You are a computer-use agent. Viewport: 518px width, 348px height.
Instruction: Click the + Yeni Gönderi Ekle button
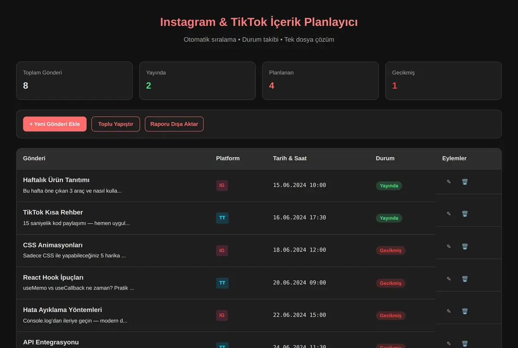pos(55,124)
